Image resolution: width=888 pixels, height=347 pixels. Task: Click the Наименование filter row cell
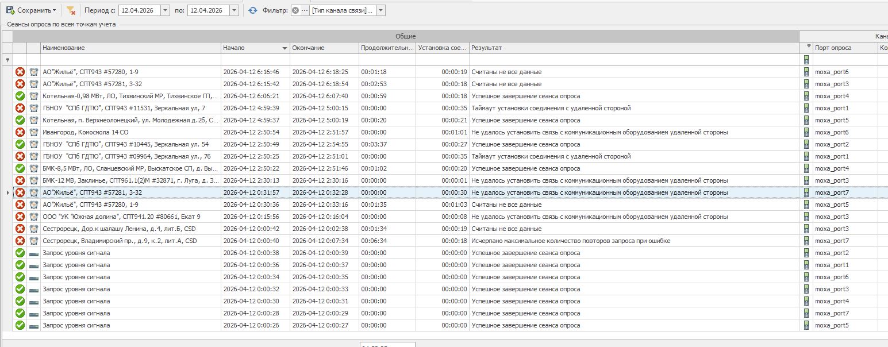click(x=130, y=60)
